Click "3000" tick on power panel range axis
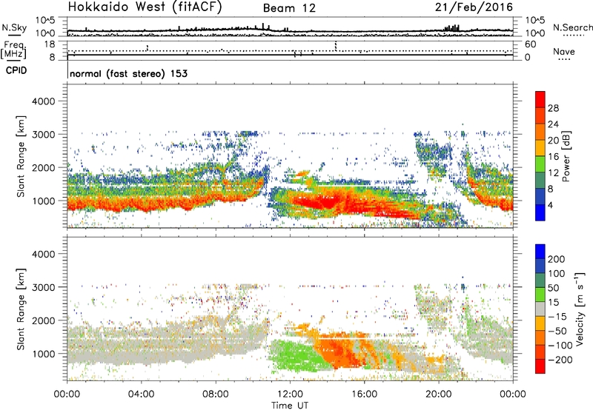This screenshot has width=593, height=410. tap(44, 135)
